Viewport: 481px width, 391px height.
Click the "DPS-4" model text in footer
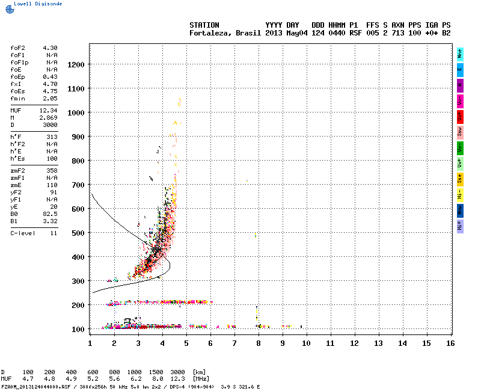(176, 387)
